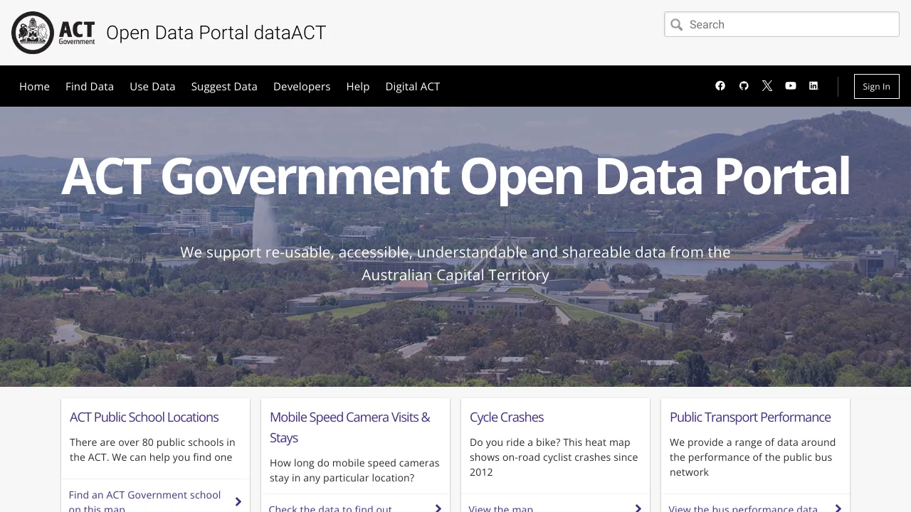The height and width of the screenshot is (512, 911).
Task: Click the chevron beside View the map
Action: (638, 508)
